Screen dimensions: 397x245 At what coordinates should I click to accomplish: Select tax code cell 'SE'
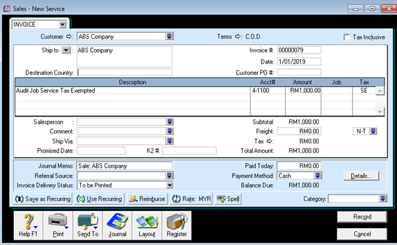pyautogui.click(x=364, y=90)
